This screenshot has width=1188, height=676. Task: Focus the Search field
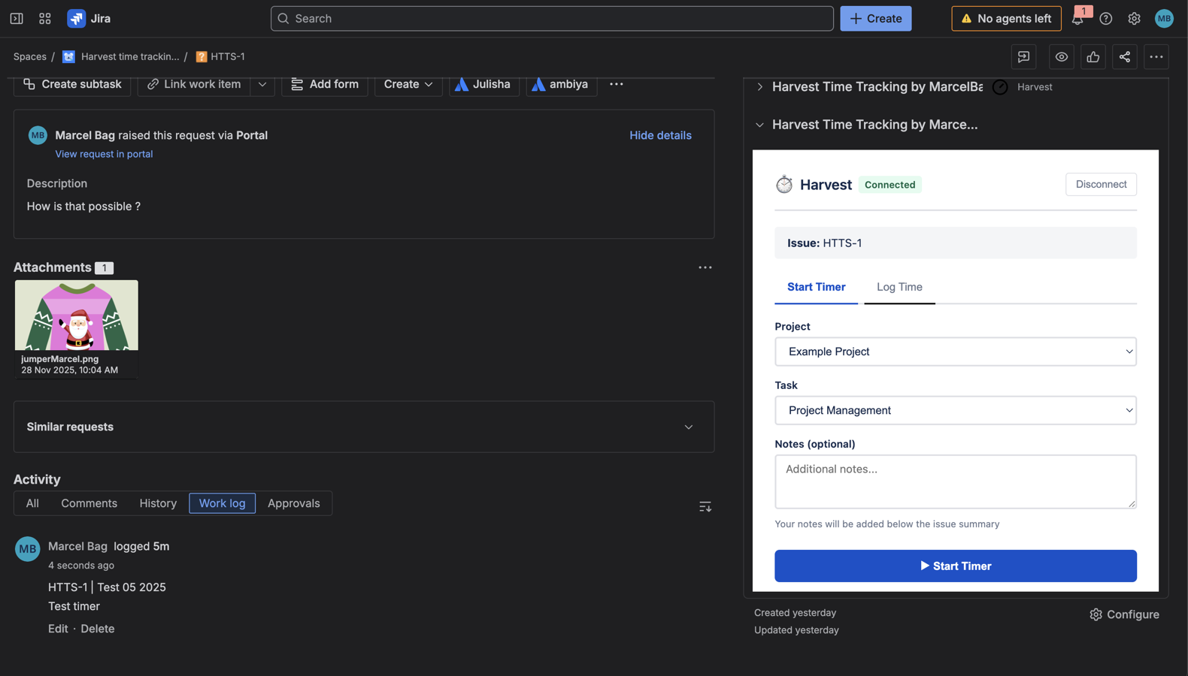(x=552, y=19)
